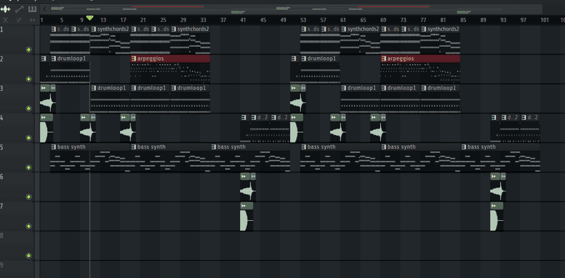The height and width of the screenshot is (278, 565).
Task: Click the fade curve icon
Action: click(x=19, y=20)
